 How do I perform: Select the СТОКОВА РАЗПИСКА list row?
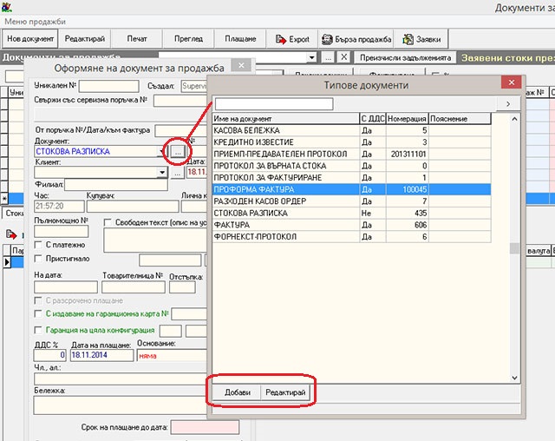[352, 213]
